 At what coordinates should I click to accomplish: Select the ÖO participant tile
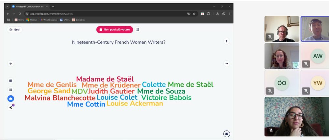pyautogui.click(x=282, y=83)
